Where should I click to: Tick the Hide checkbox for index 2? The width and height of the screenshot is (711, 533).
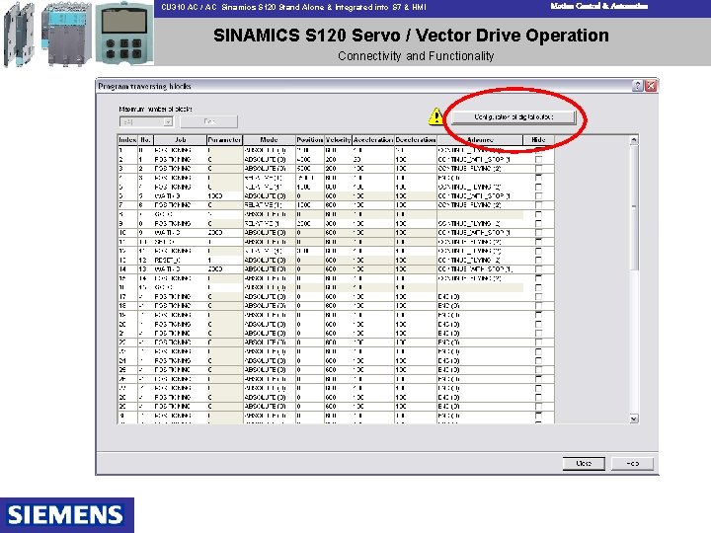538,160
